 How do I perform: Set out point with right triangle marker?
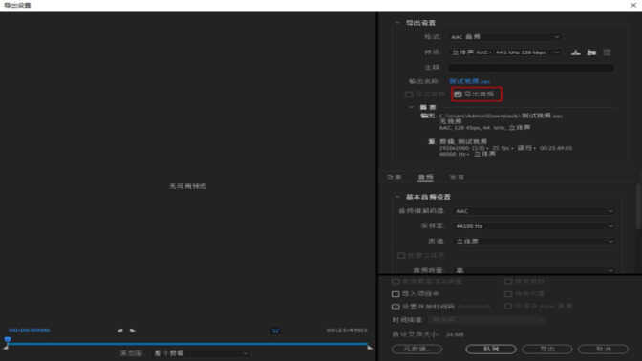click(133, 330)
